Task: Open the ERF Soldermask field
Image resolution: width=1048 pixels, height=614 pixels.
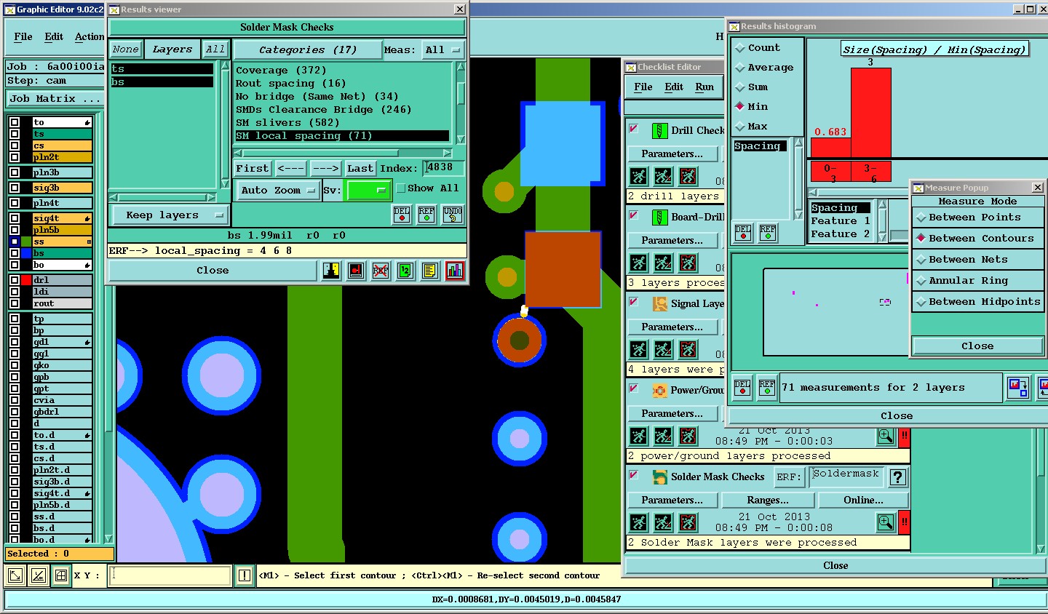Action: coord(846,477)
